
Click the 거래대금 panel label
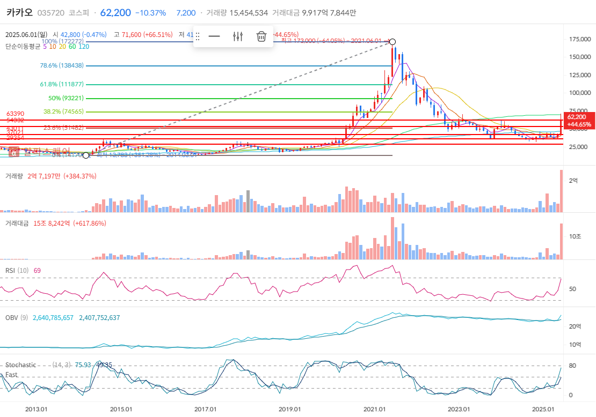point(17,224)
